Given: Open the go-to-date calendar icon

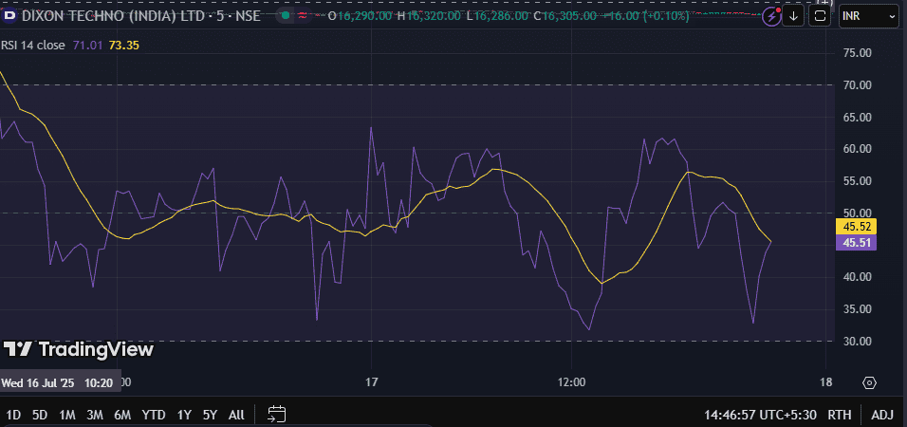Looking at the screenshot, I should tap(277, 415).
